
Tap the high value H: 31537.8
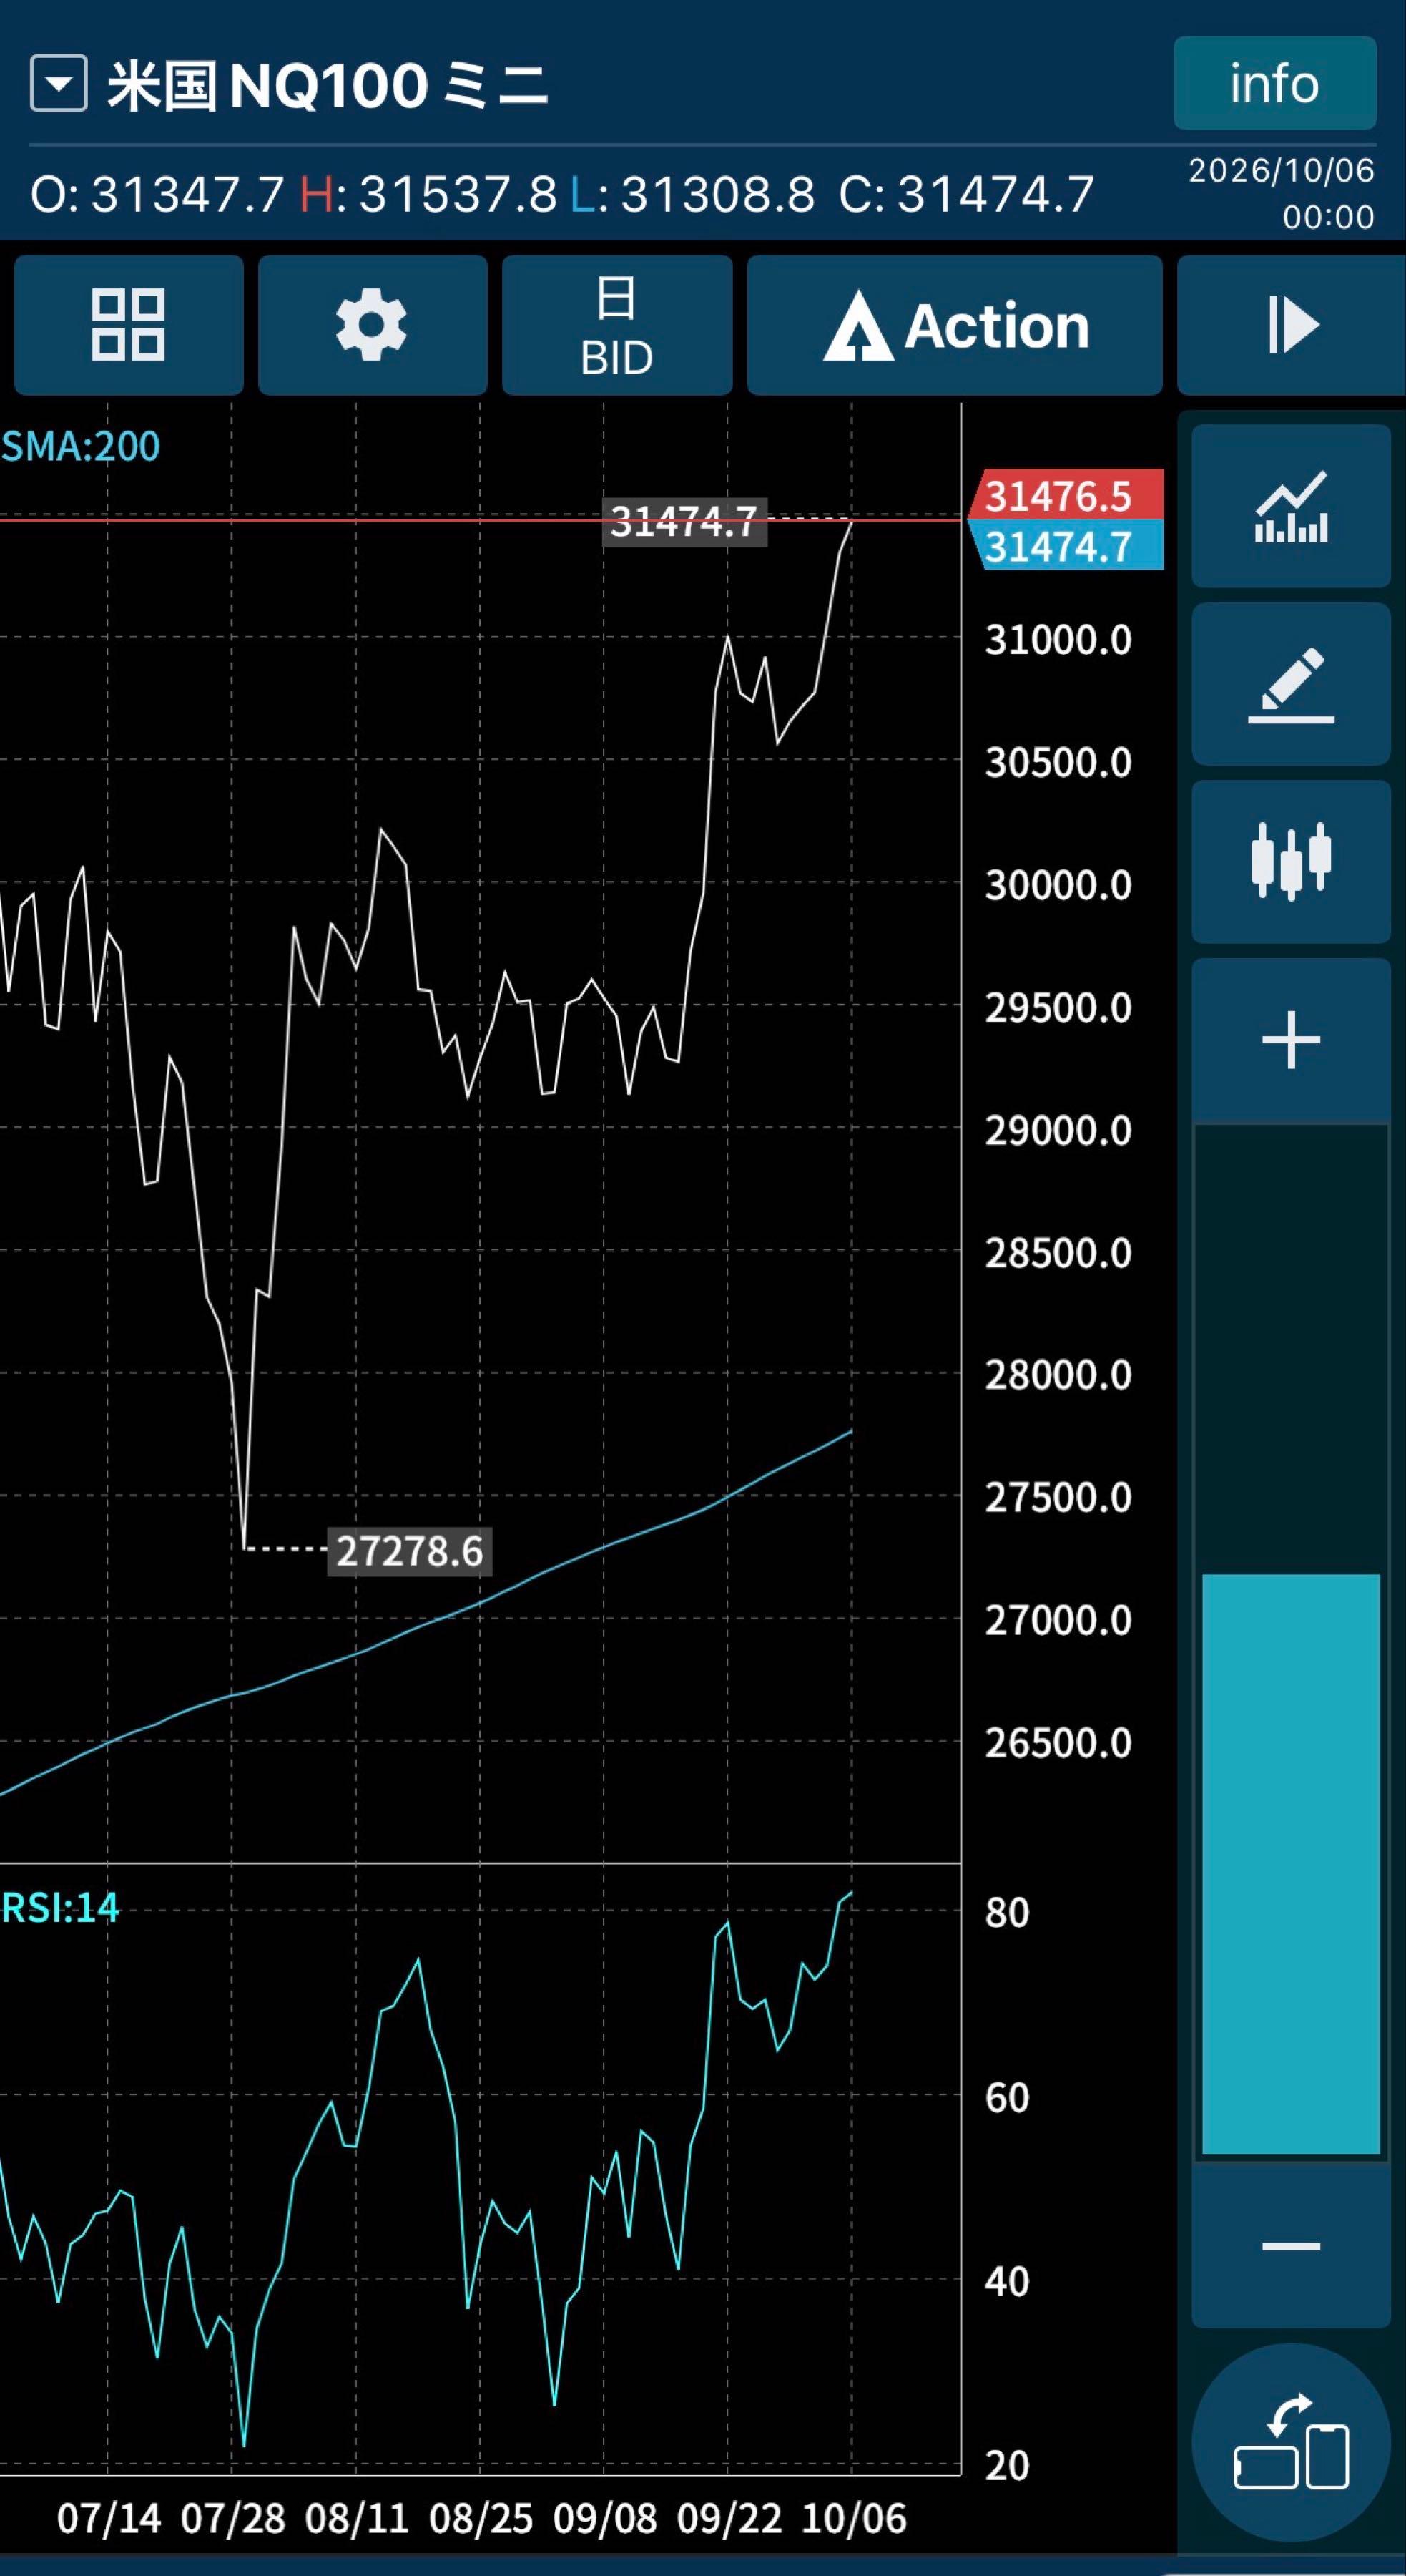428,194
